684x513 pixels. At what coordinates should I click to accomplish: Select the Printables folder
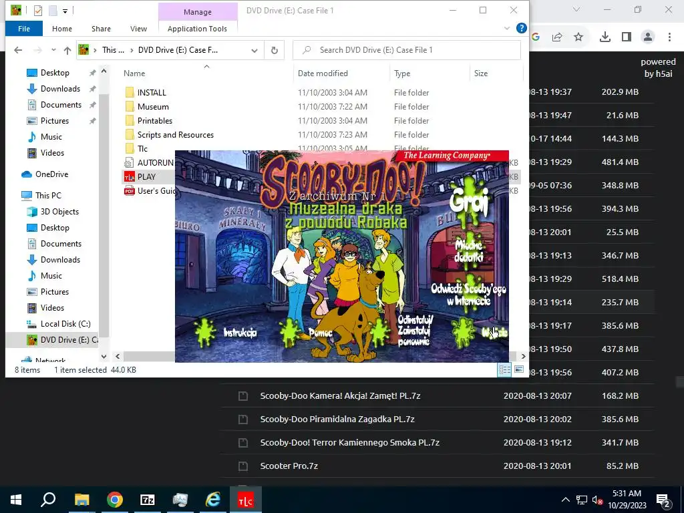click(x=154, y=120)
